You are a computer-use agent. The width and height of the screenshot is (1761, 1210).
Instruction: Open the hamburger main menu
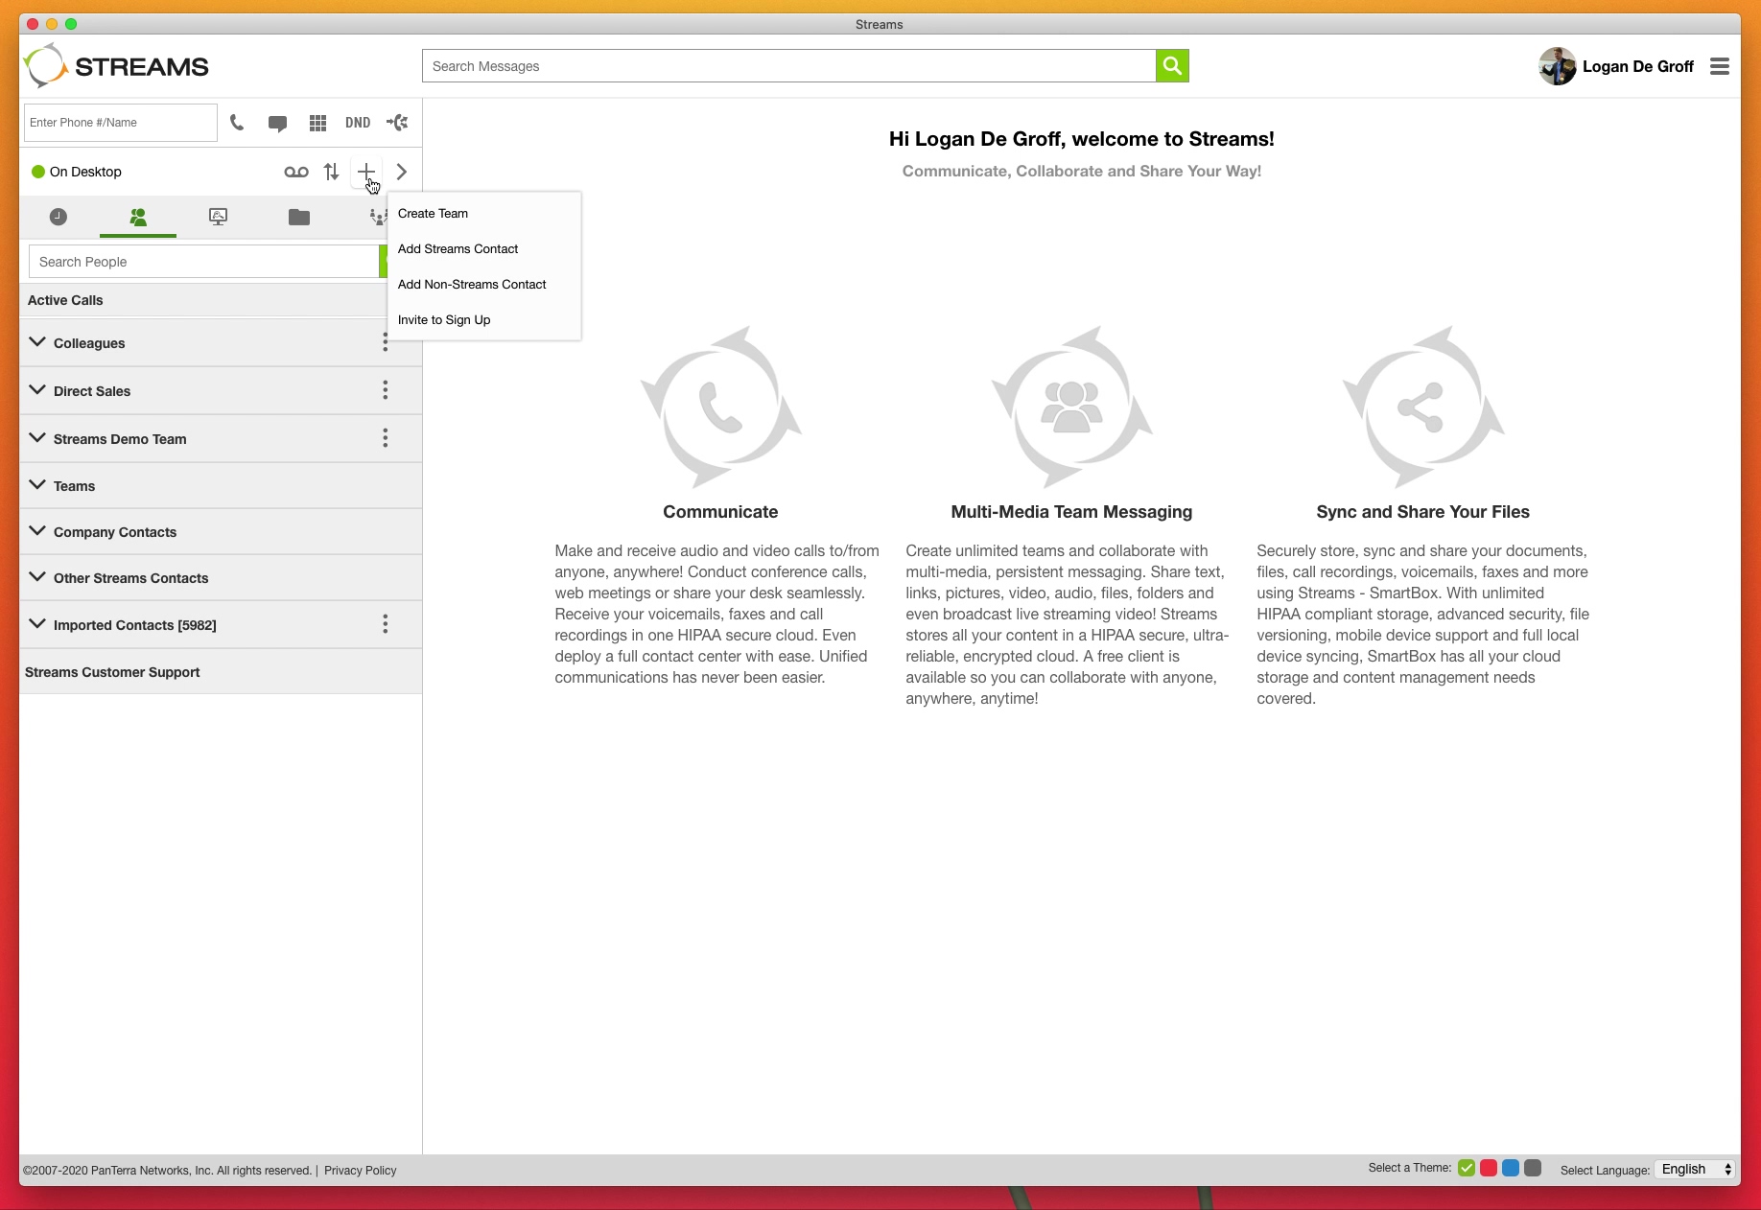click(1720, 66)
